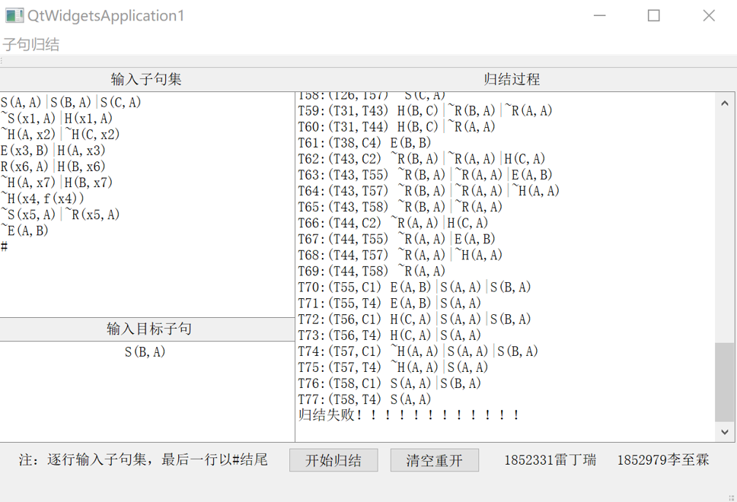
Task: Click resolution step T77 S(A,A)
Action: tap(365, 399)
